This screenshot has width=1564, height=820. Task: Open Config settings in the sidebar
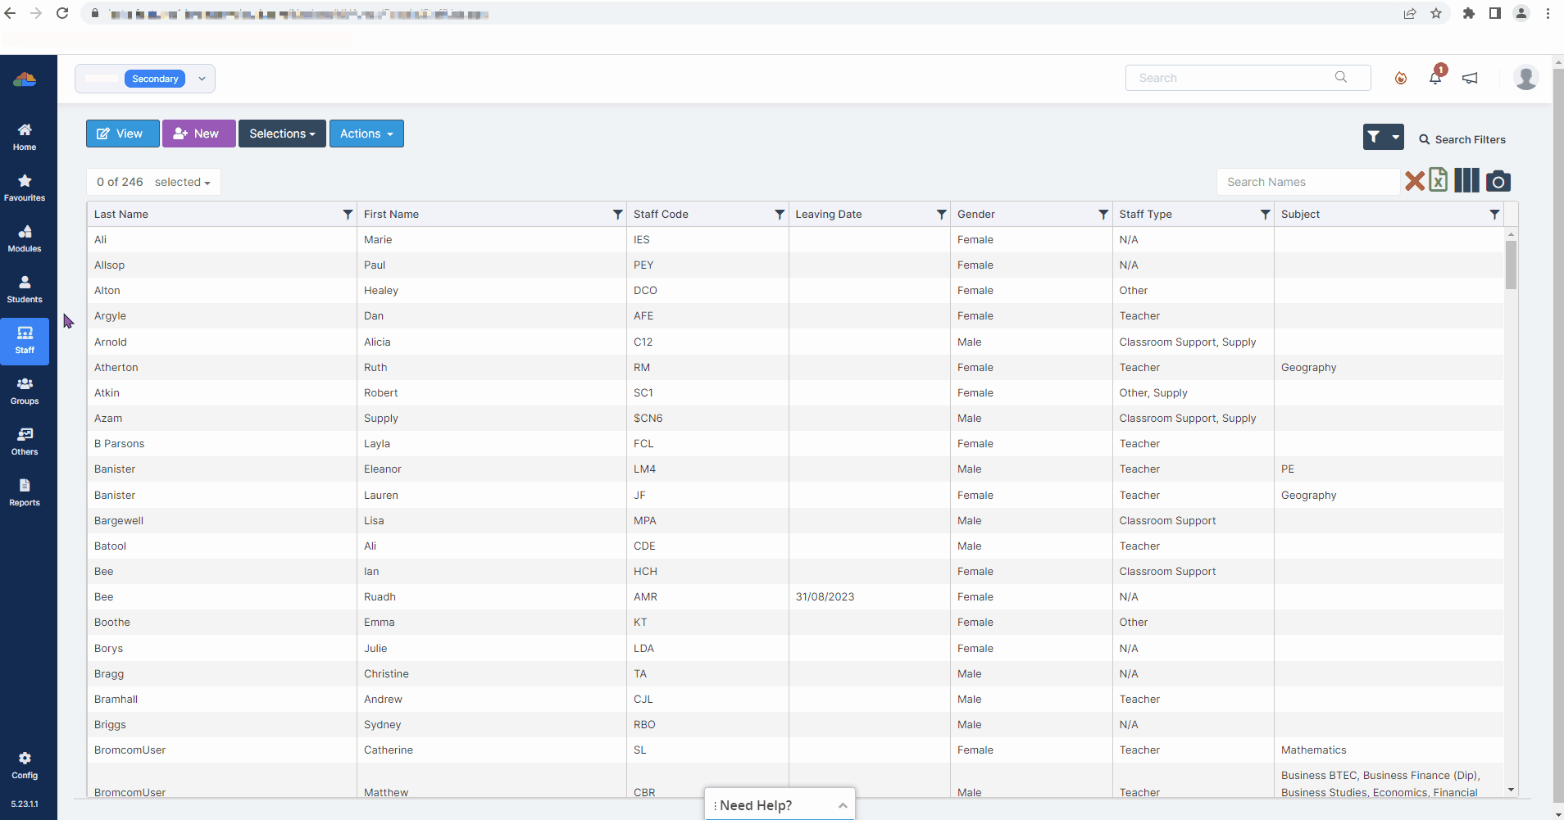pos(25,765)
